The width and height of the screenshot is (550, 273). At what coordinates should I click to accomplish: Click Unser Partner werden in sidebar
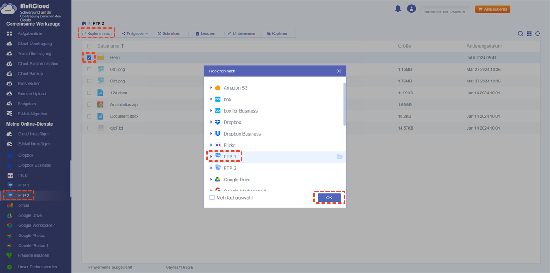38,267
